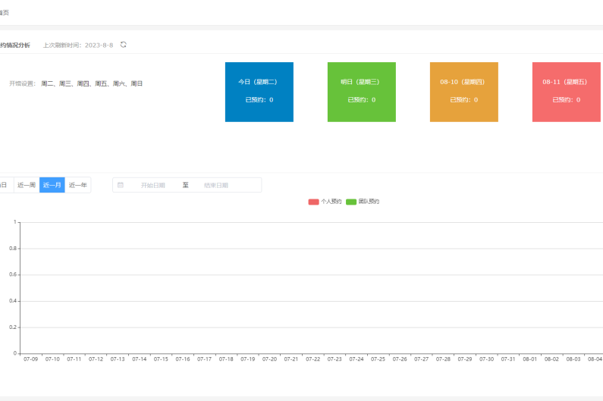Click the 07-20 label on chart axis
Screen dimensions: 603x401
click(x=269, y=359)
